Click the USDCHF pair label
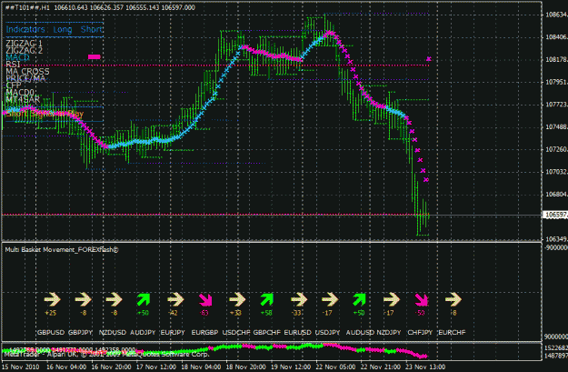Image resolution: width=568 pixels, height=372 pixels. [236, 333]
